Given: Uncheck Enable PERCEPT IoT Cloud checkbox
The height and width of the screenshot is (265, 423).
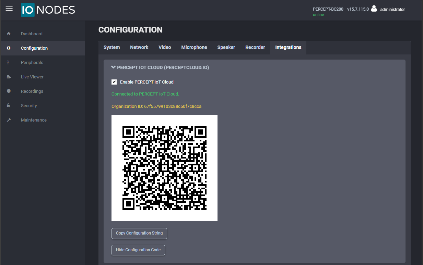Looking at the screenshot, I should (x=114, y=82).
